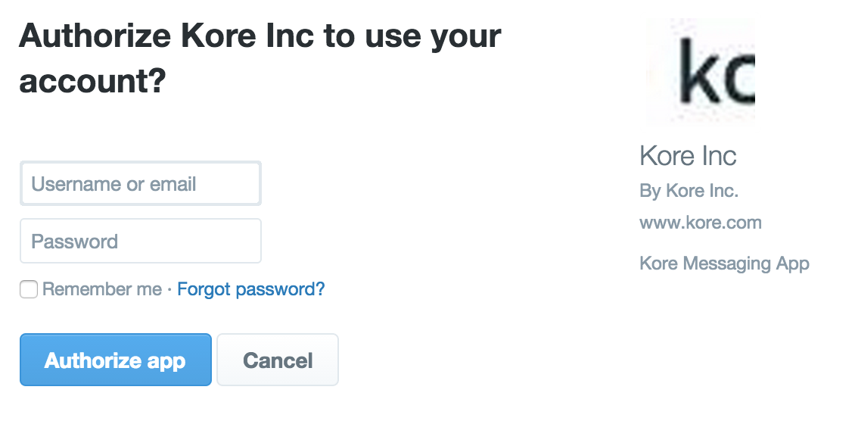Image resolution: width=855 pixels, height=421 pixels.
Task: Click the Kore Inc app name
Action: 688,156
